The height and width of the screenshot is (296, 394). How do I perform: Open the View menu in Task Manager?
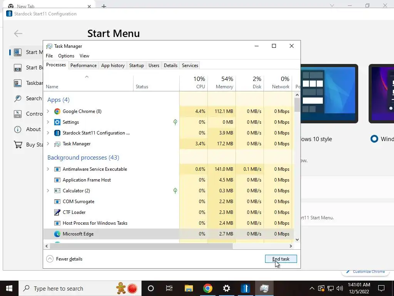click(84, 56)
